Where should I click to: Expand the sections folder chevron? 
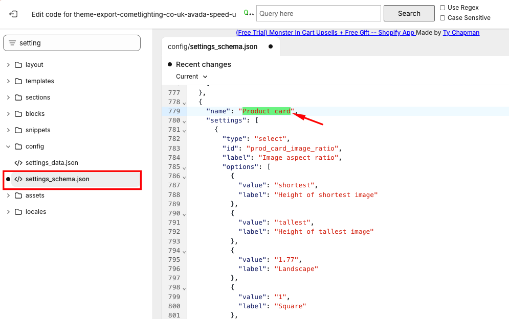point(8,97)
